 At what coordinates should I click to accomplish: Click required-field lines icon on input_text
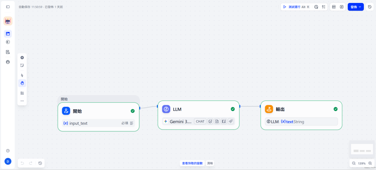[132, 123]
